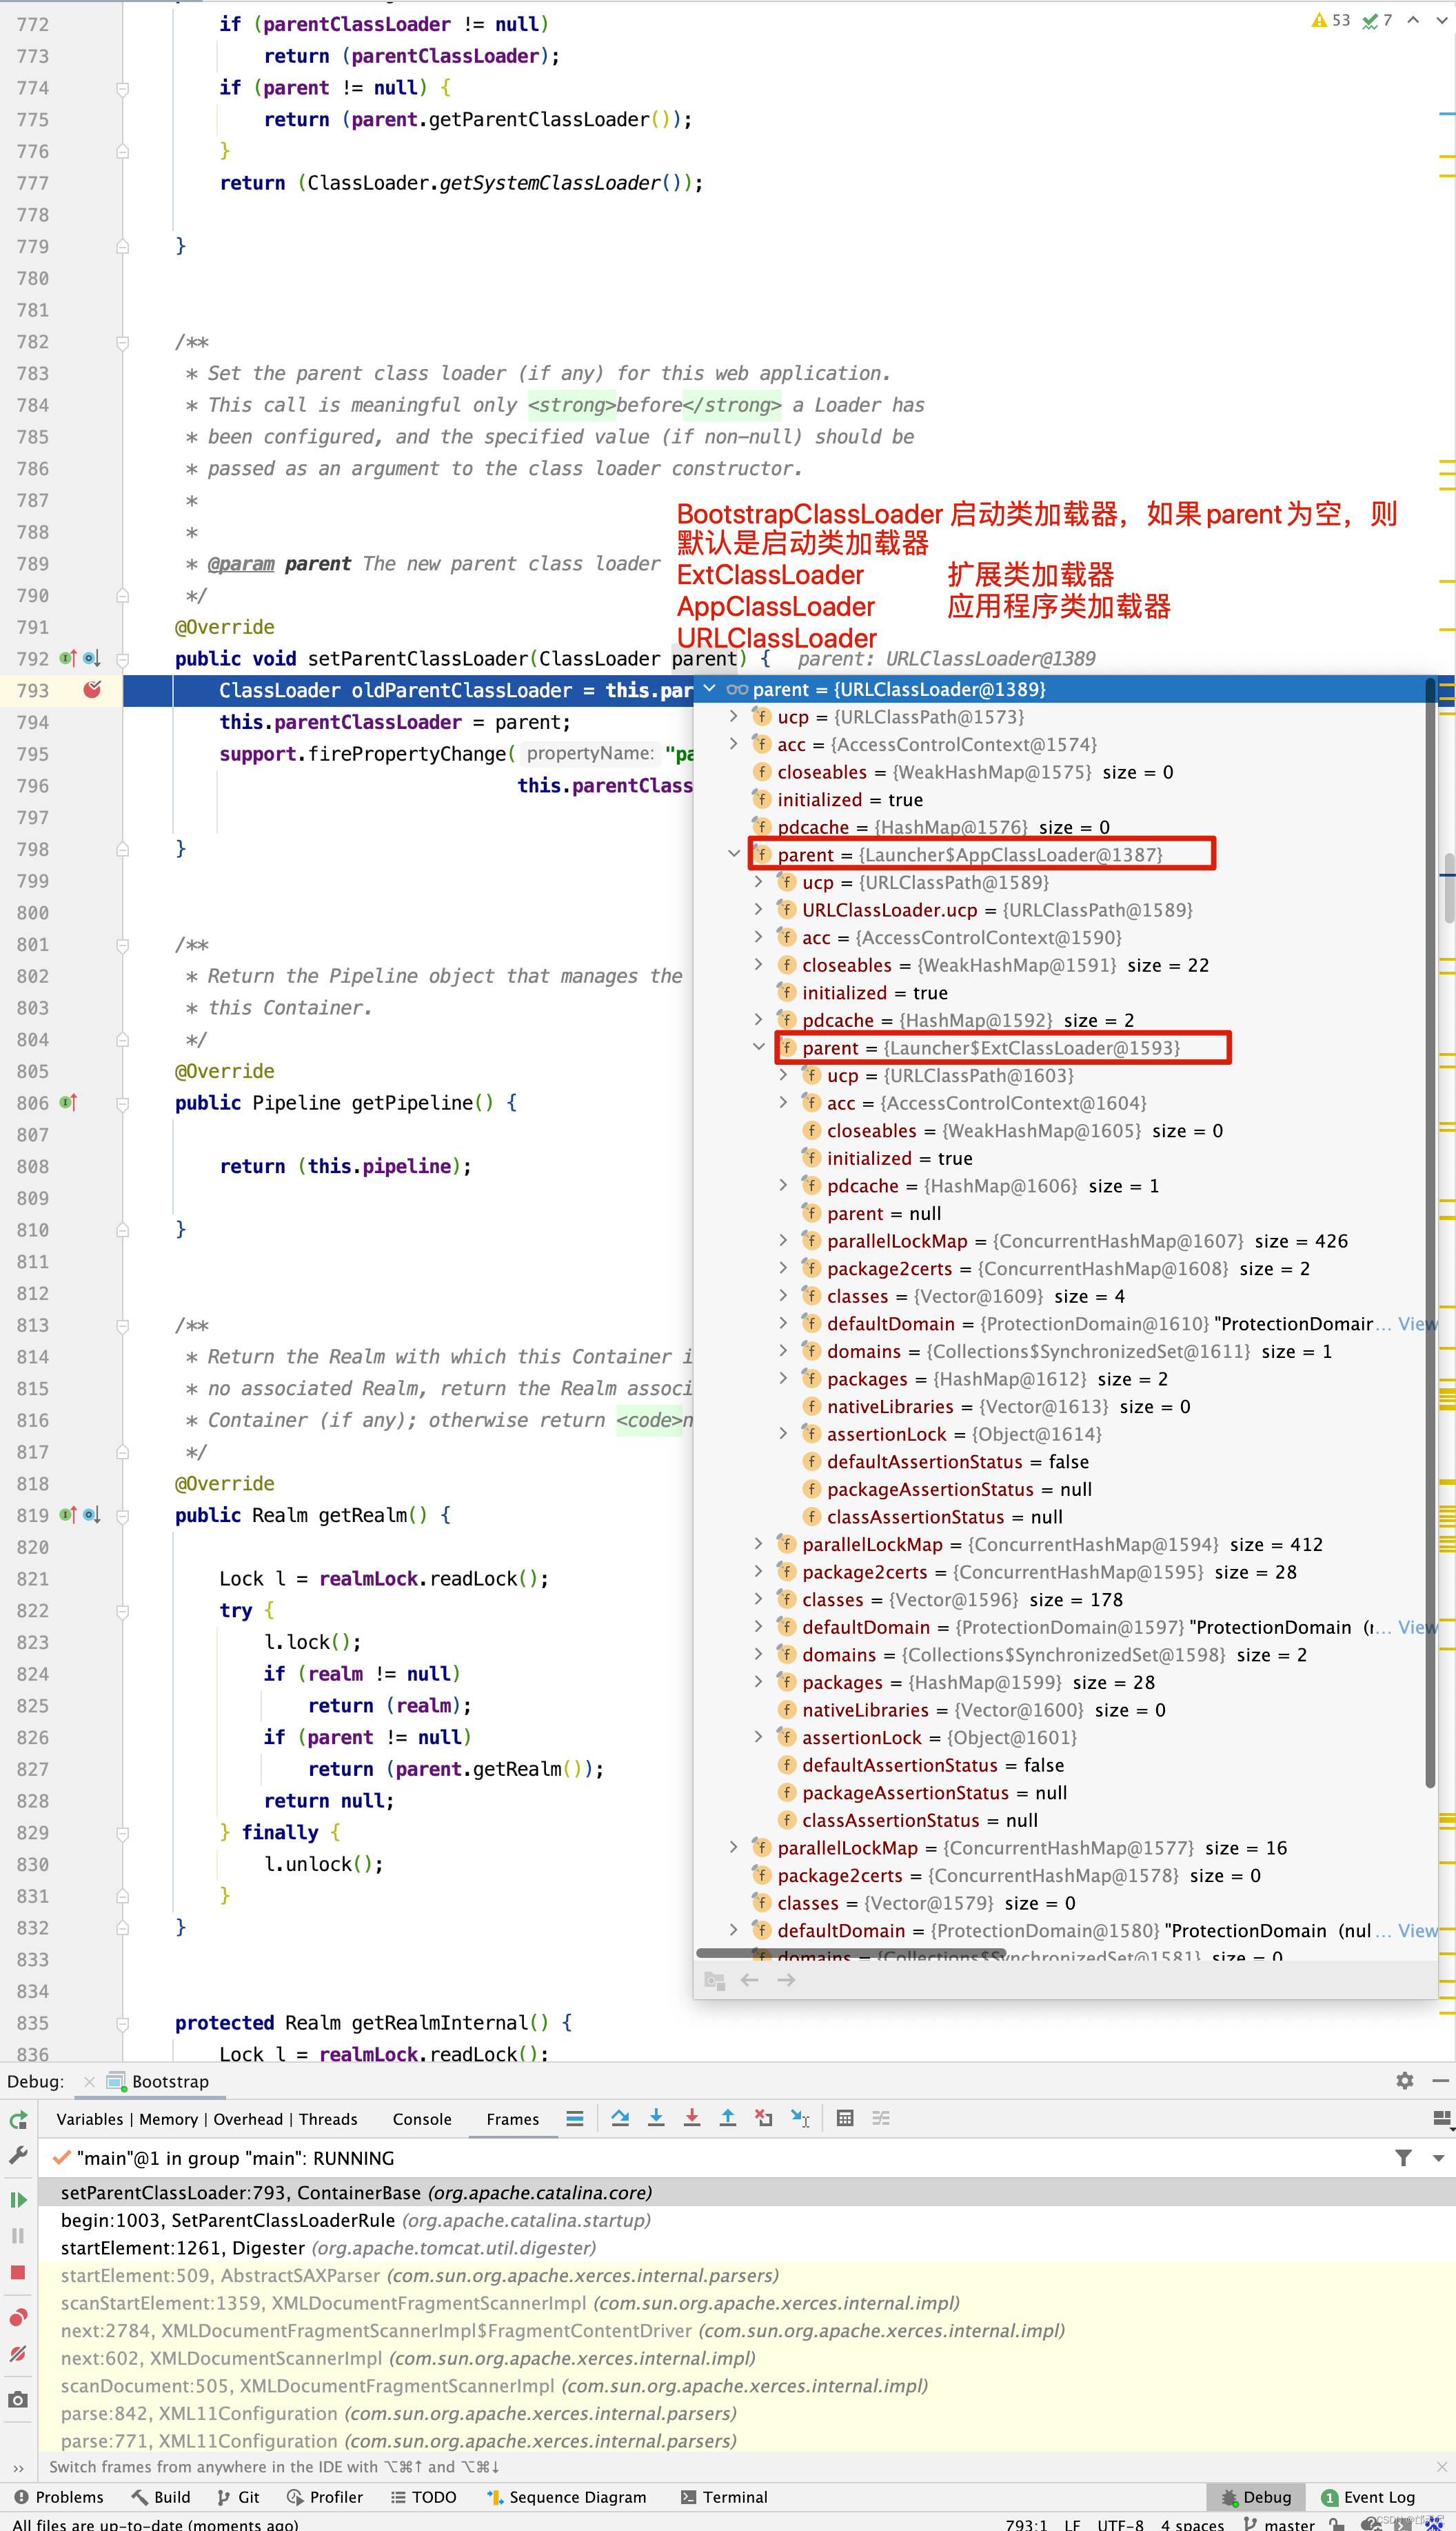Switch to the Console tab
Image resolution: width=1456 pixels, height=2531 pixels.
click(x=421, y=2120)
